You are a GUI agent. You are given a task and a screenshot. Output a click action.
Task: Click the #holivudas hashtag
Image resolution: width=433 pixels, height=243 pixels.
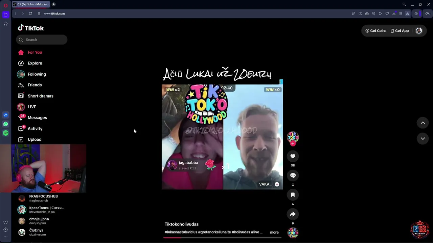[x=241, y=232]
